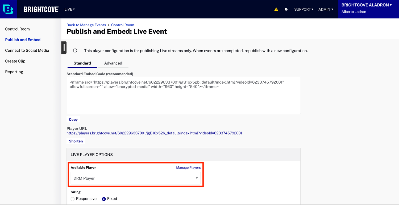Click inside the embed code text box
This screenshot has width=399, height=205.
point(184,100)
